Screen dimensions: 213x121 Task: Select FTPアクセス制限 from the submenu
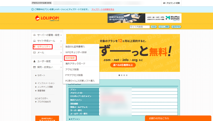(74, 75)
